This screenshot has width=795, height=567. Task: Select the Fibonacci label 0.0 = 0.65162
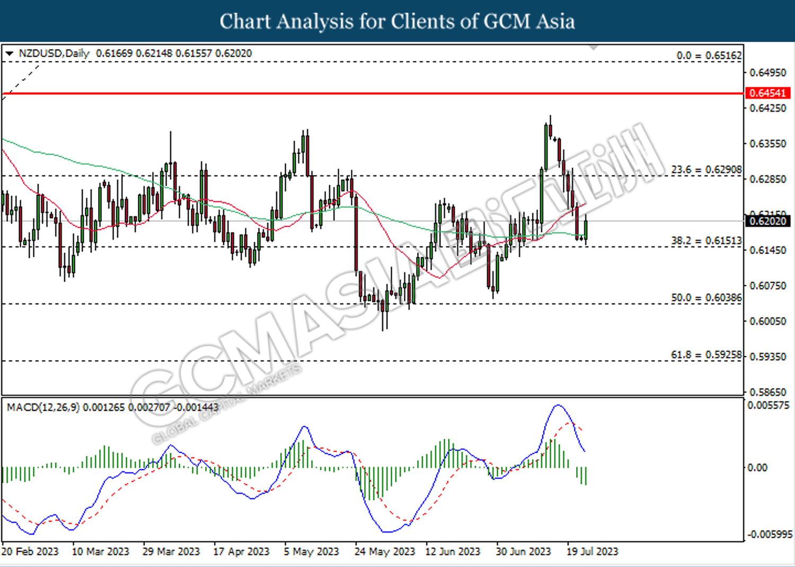click(x=709, y=55)
